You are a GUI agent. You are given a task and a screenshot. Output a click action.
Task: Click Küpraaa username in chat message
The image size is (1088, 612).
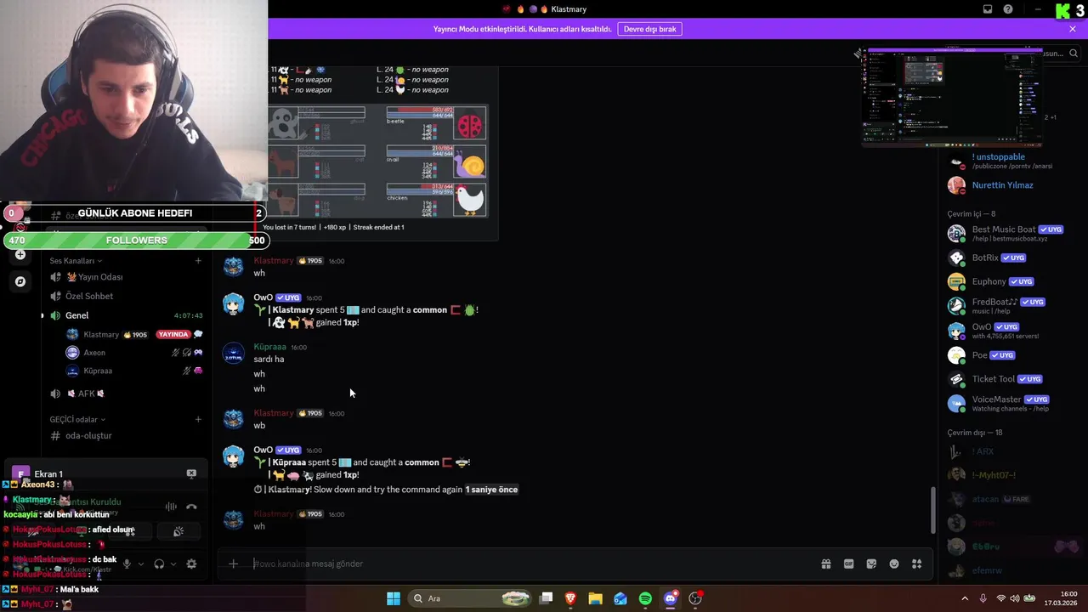click(269, 347)
